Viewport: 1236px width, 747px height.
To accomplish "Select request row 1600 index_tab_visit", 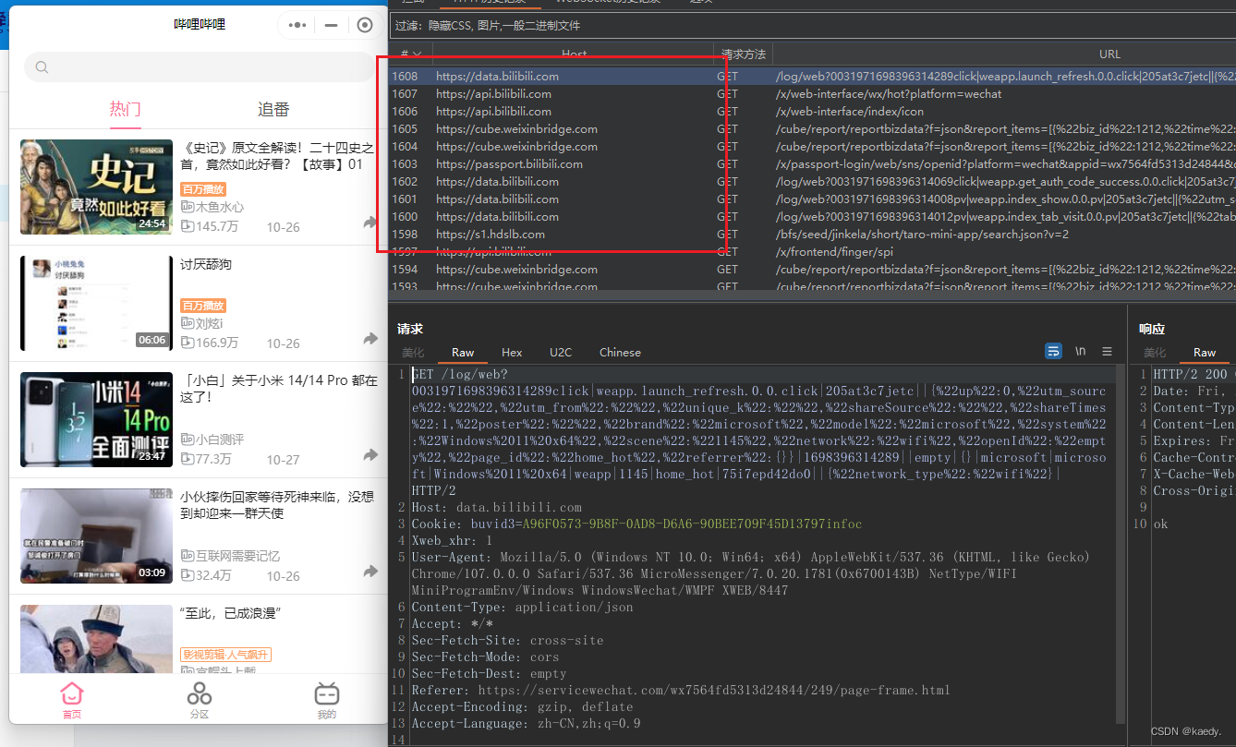I will click(x=812, y=216).
